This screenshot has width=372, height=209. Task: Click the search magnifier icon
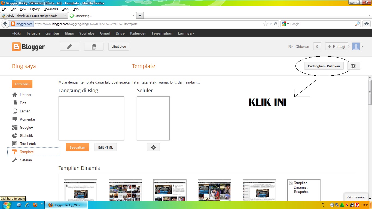point(358,24)
